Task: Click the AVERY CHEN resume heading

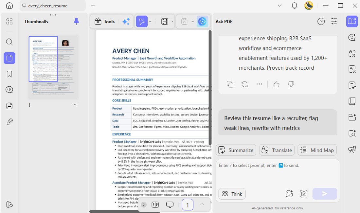Action: pos(131,51)
